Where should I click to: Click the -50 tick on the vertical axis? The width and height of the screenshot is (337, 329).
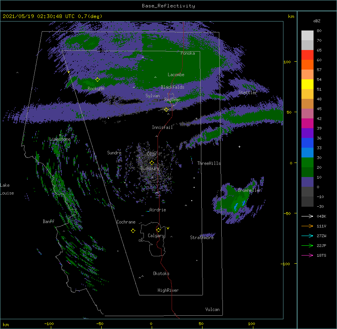click(287, 213)
